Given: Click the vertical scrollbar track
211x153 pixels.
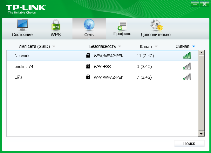Looking at the screenshot, I should pyautogui.click(x=201, y=93).
